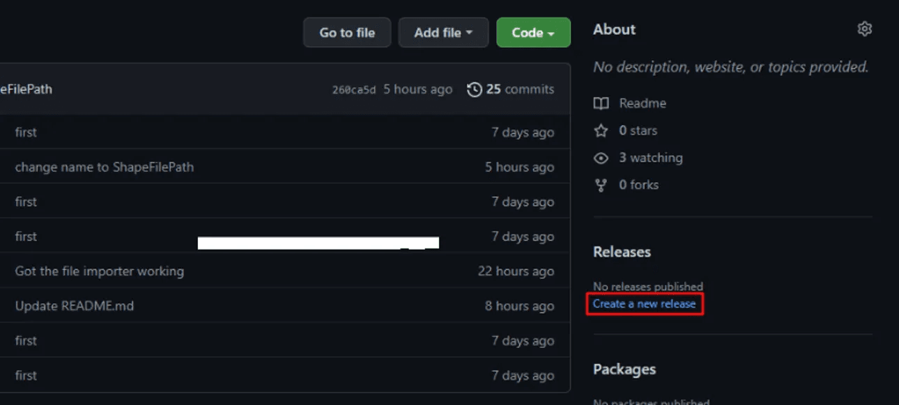Viewport: 899px width, 405px height.
Task: Open commit hash 260ca5d
Action: (354, 90)
